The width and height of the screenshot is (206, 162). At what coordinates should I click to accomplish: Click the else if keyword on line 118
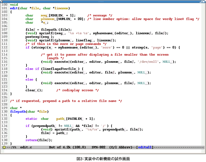[x=32, y=69]
